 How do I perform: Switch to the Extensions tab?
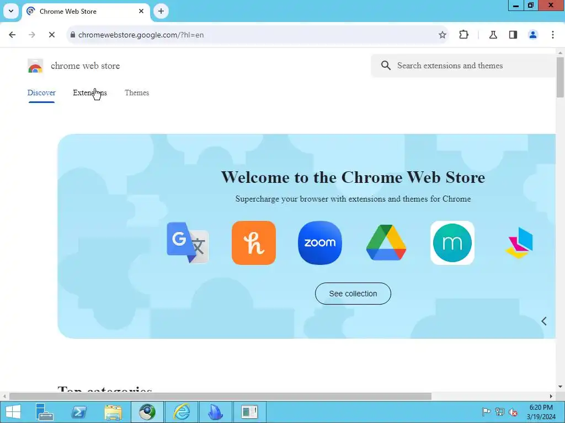[x=90, y=93]
